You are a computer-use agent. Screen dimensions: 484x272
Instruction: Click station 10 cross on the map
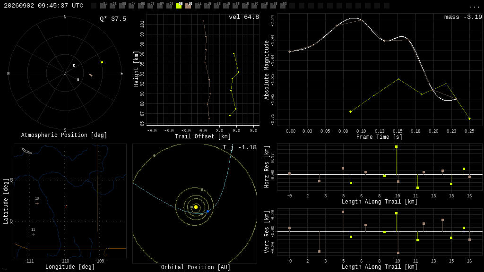pyautogui.click(x=37, y=203)
